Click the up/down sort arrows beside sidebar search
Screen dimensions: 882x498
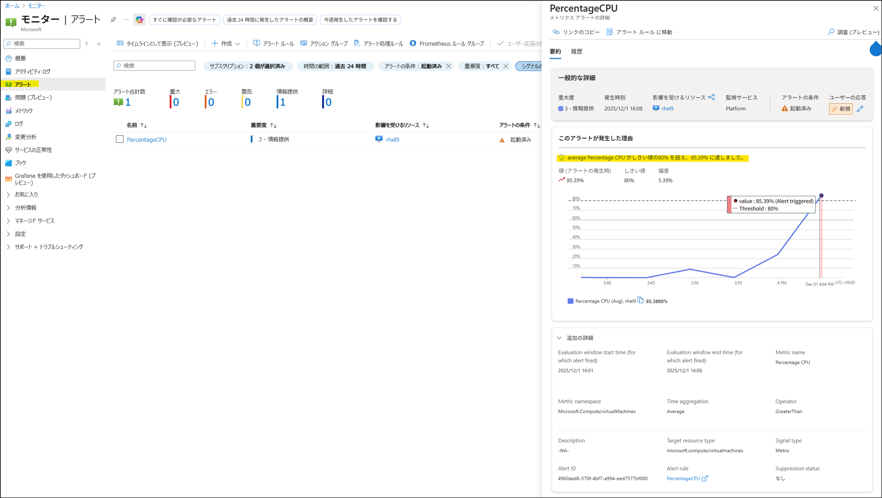tap(87, 44)
